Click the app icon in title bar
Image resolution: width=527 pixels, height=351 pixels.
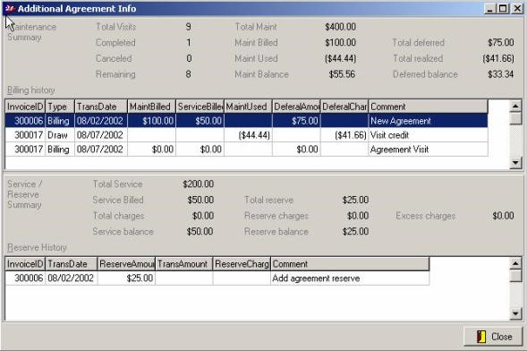10,8
